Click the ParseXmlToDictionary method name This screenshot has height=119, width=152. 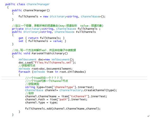coord(50,53)
